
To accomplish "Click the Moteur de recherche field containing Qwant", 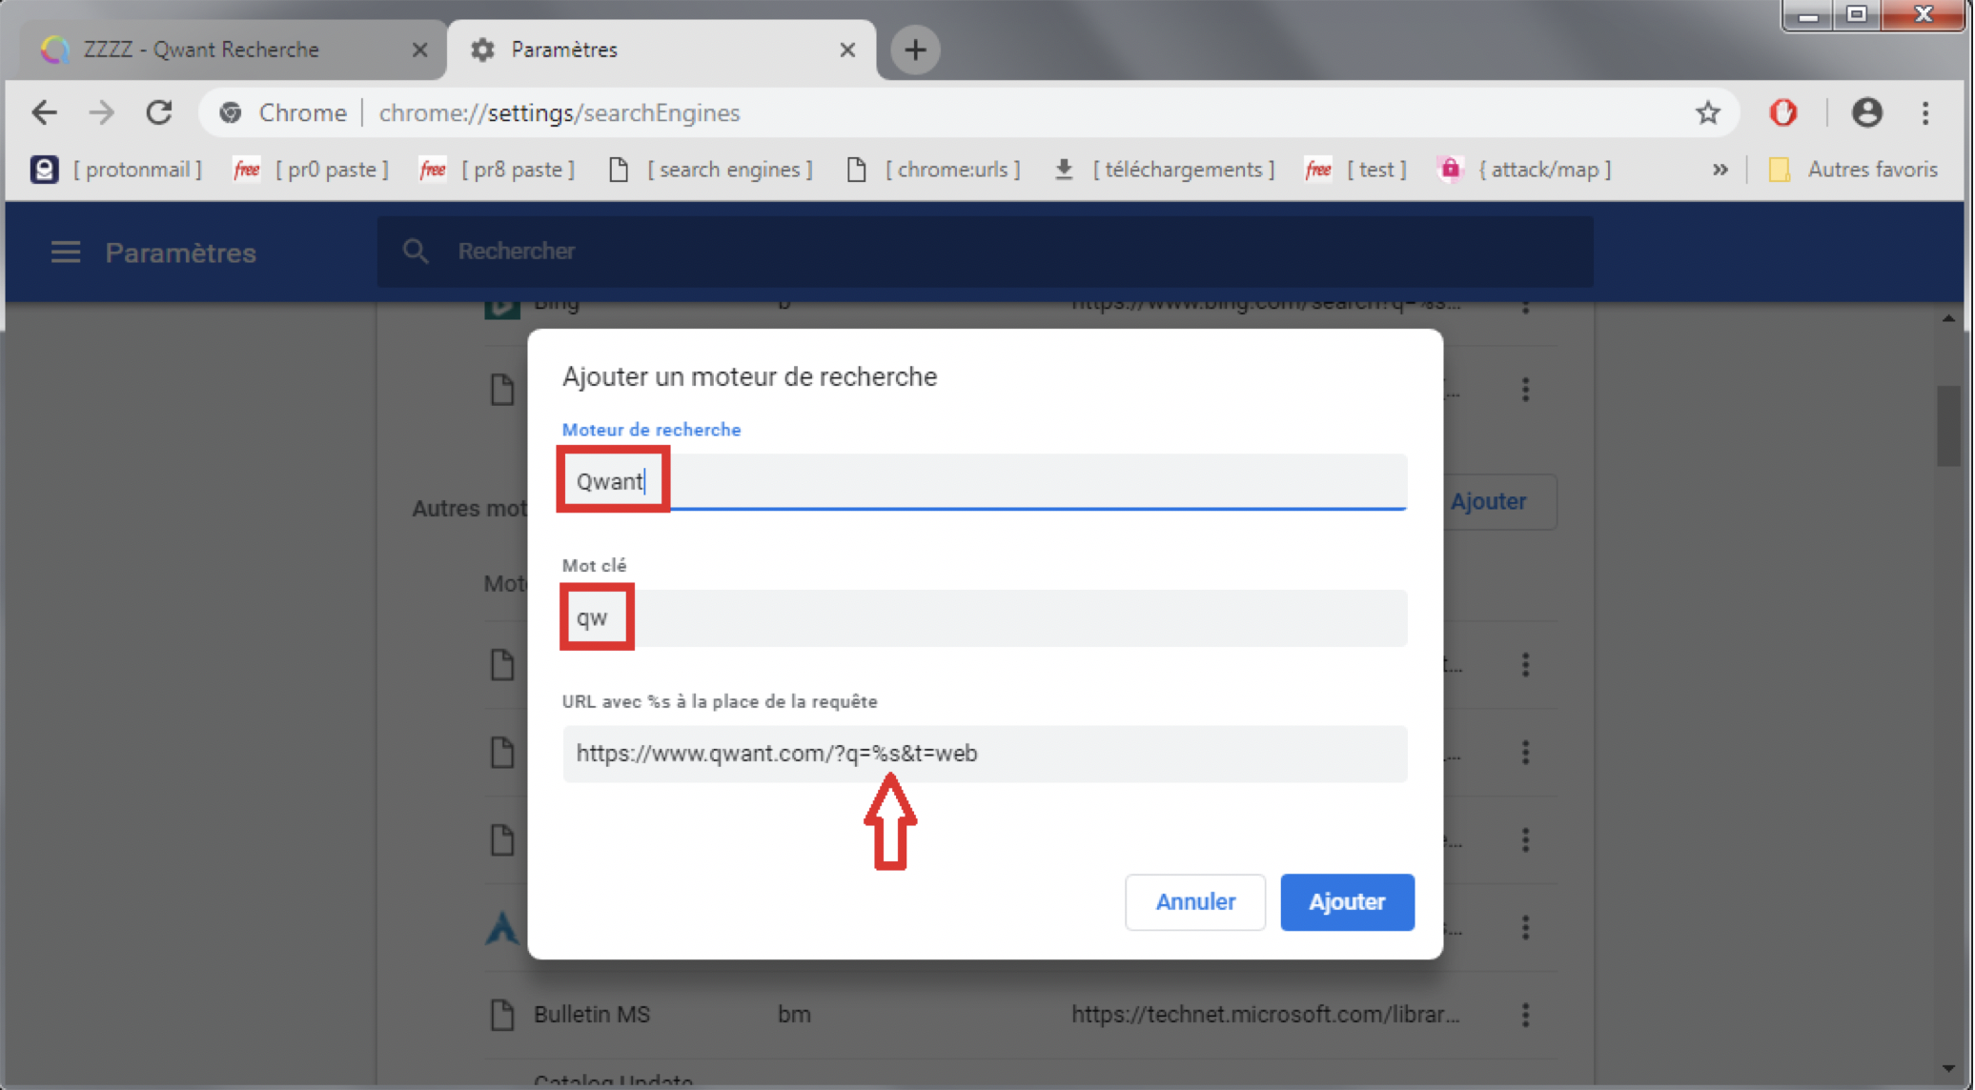I will [x=985, y=481].
